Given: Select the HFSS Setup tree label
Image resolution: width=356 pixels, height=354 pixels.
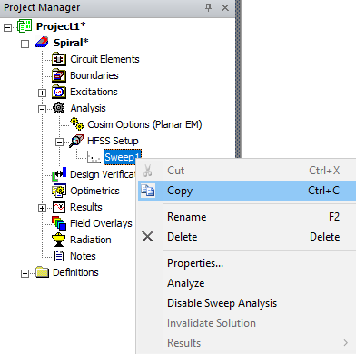Looking at the screenshot, I should pyautogui.click(x=113, y=141).
